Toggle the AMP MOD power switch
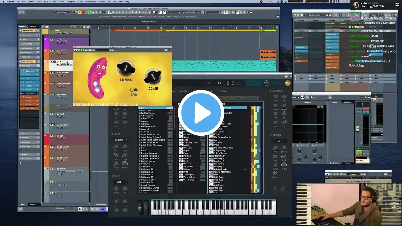Viewport: 402px width, 226px height. [x=271, y=91]
